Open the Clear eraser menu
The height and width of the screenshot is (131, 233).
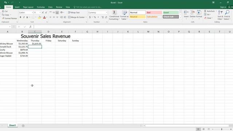208,18
